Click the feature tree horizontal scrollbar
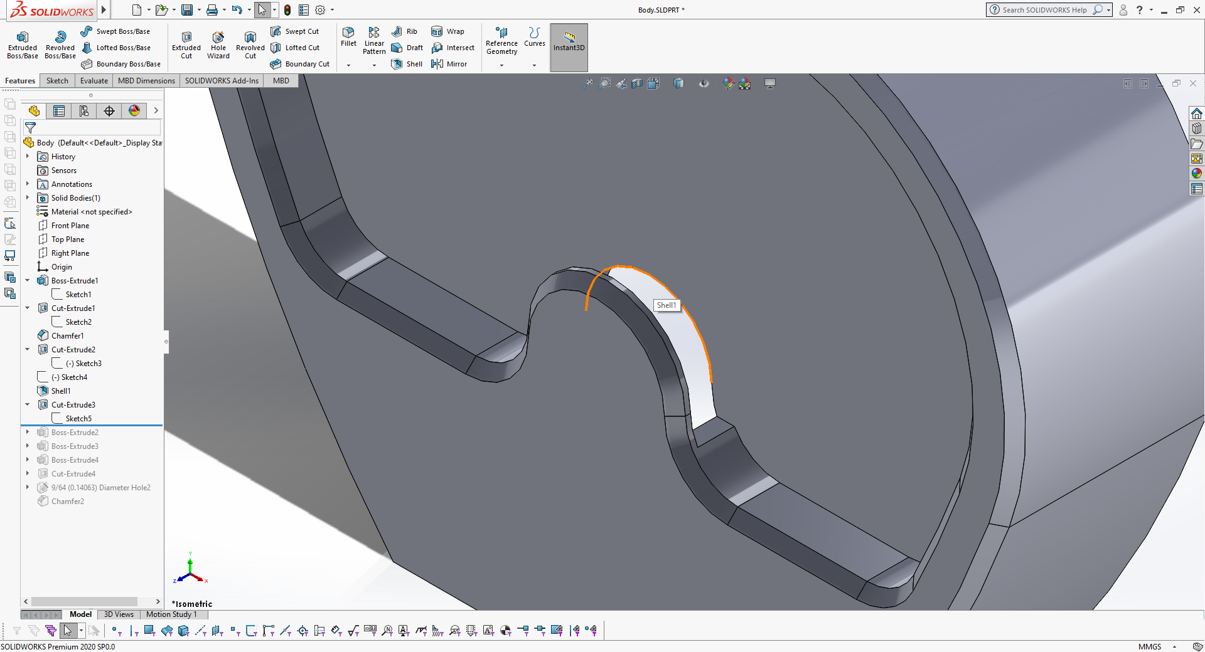The image size is (1205, 652). (84, 601)
